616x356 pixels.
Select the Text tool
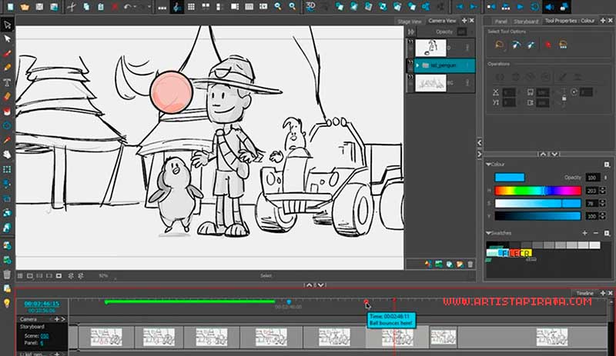pyautogui.click(x=7, y=82)
